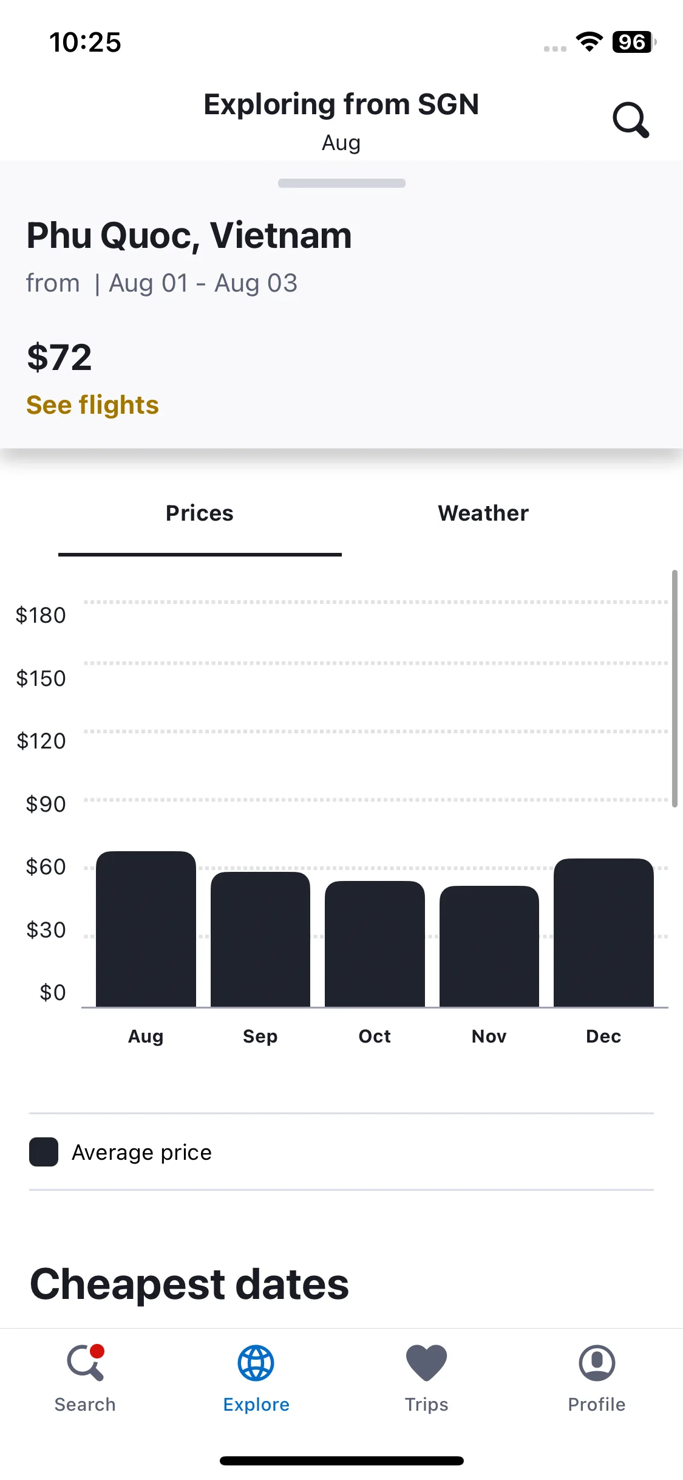Select the Explore globe icon

pyautogui.click(x=256, y=1363)
